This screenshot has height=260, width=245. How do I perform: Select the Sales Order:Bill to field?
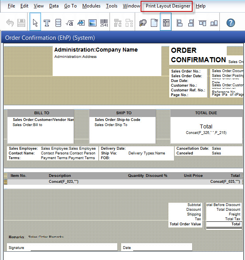coord(27,125)
